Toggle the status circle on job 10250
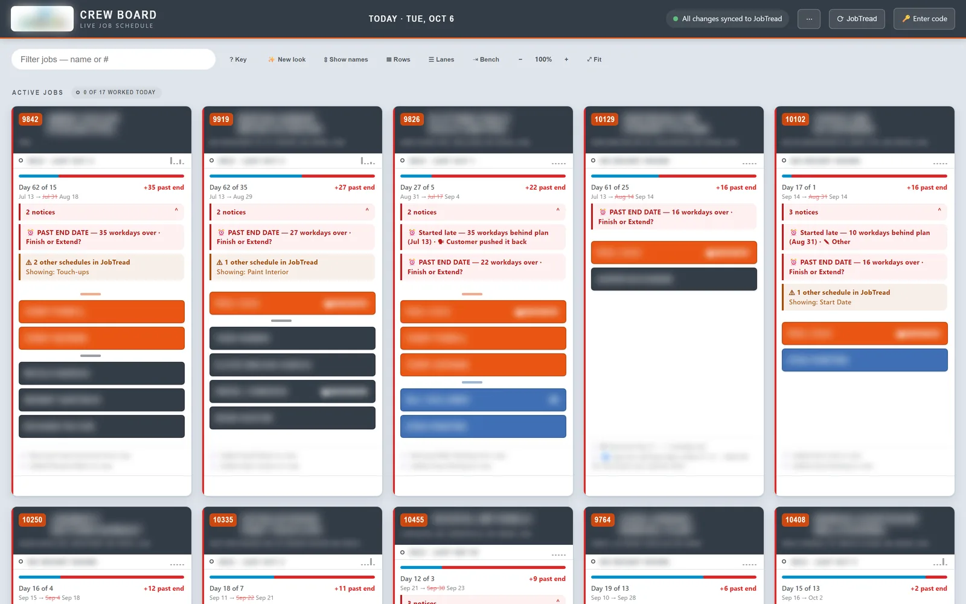 21,562
